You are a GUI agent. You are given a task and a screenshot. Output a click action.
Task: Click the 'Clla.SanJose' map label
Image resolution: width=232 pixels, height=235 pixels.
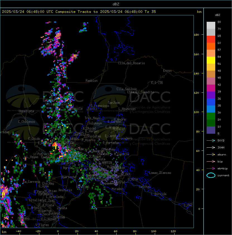click(127, 89)
